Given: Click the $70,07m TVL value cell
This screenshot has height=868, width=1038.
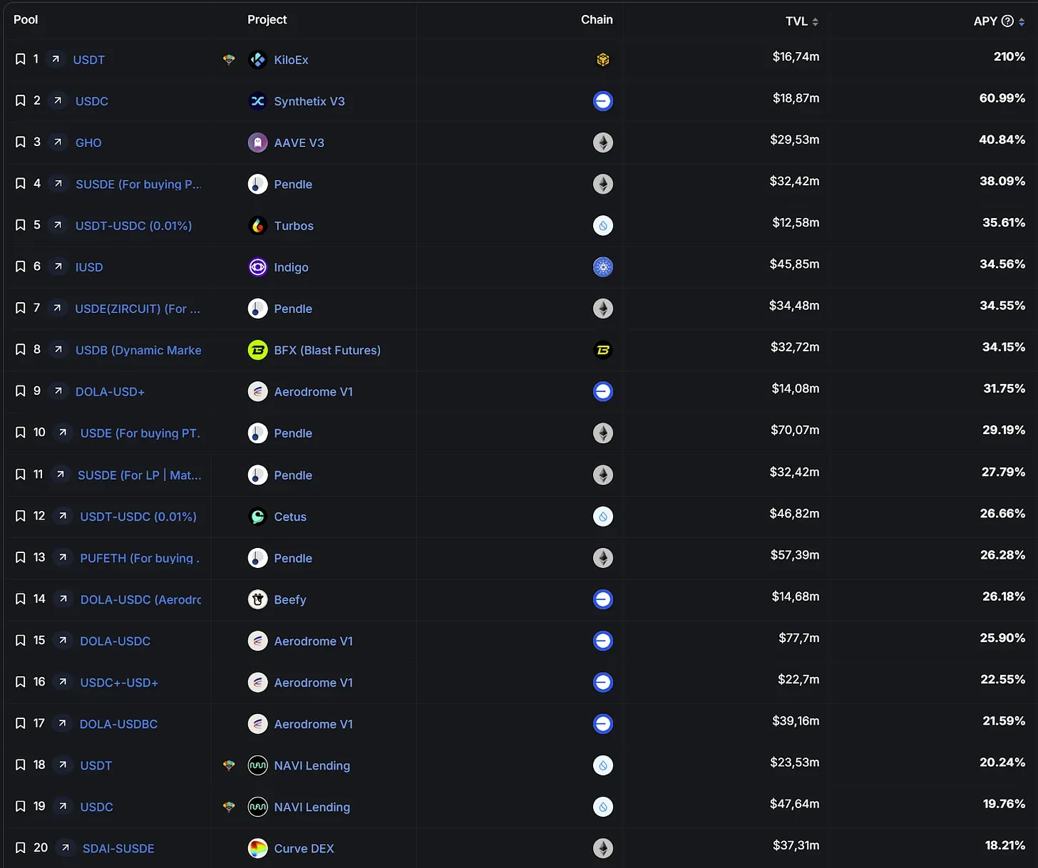Looking at the screenshot, I should (794, 430).
